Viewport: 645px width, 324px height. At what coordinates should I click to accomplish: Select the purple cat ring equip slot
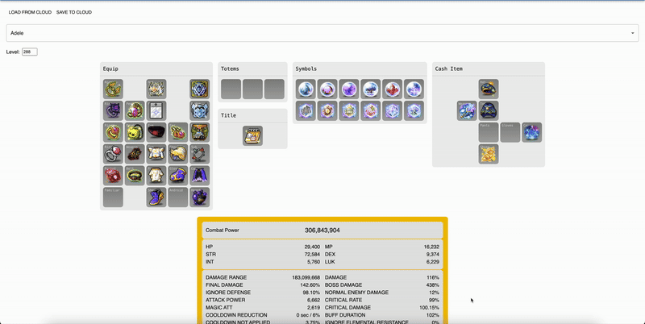[x=113, y=111]
